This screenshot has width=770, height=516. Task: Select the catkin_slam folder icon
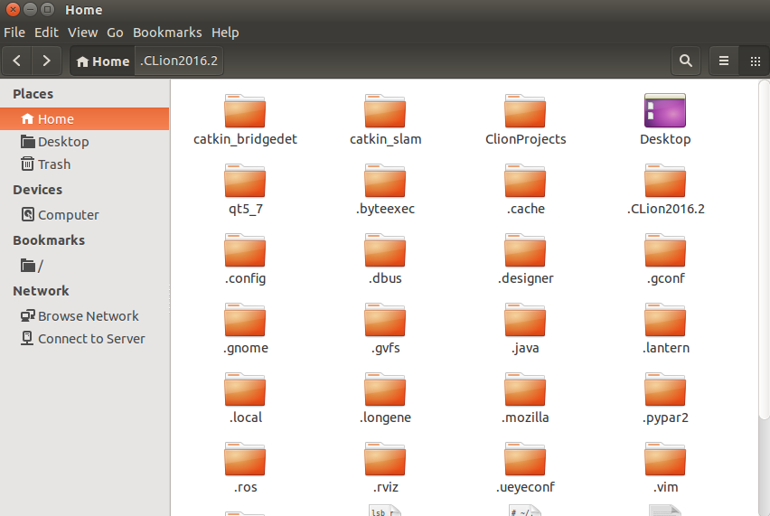click(385, 111)
